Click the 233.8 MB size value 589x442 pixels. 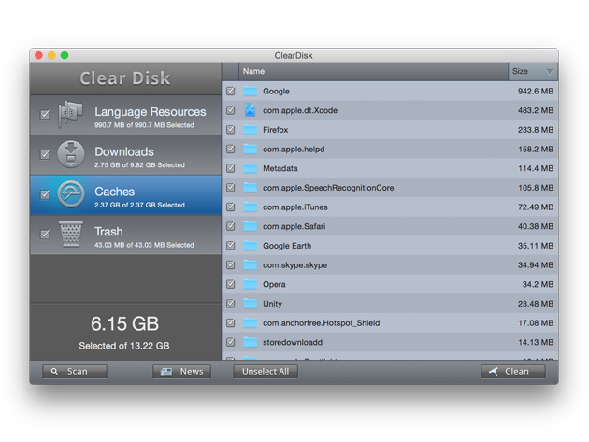(536, 130)
